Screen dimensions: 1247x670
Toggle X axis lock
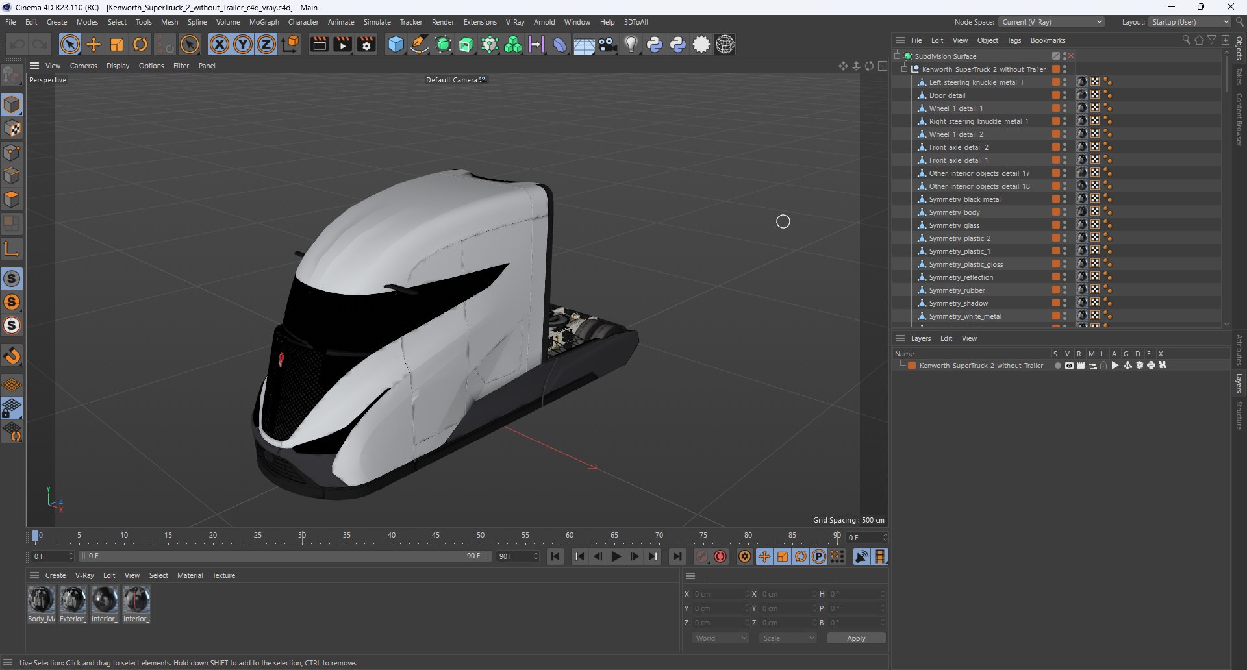point(220,44)
